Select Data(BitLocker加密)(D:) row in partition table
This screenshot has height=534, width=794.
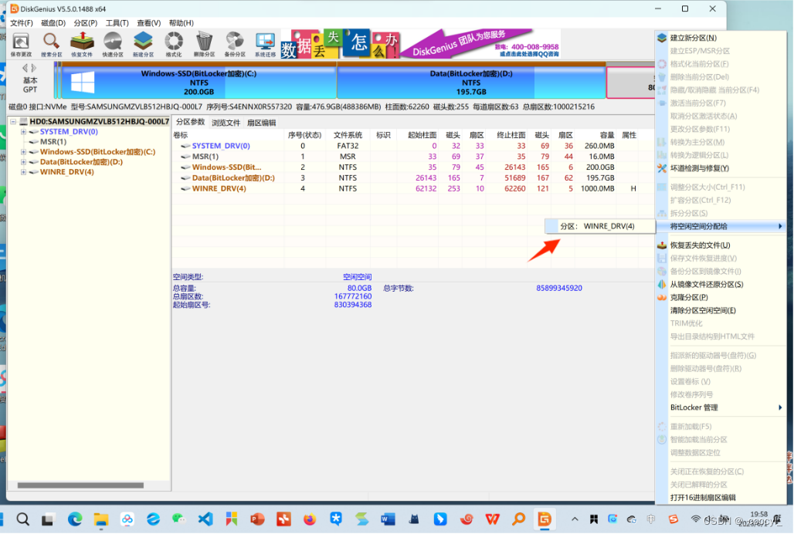pos(405,178)
